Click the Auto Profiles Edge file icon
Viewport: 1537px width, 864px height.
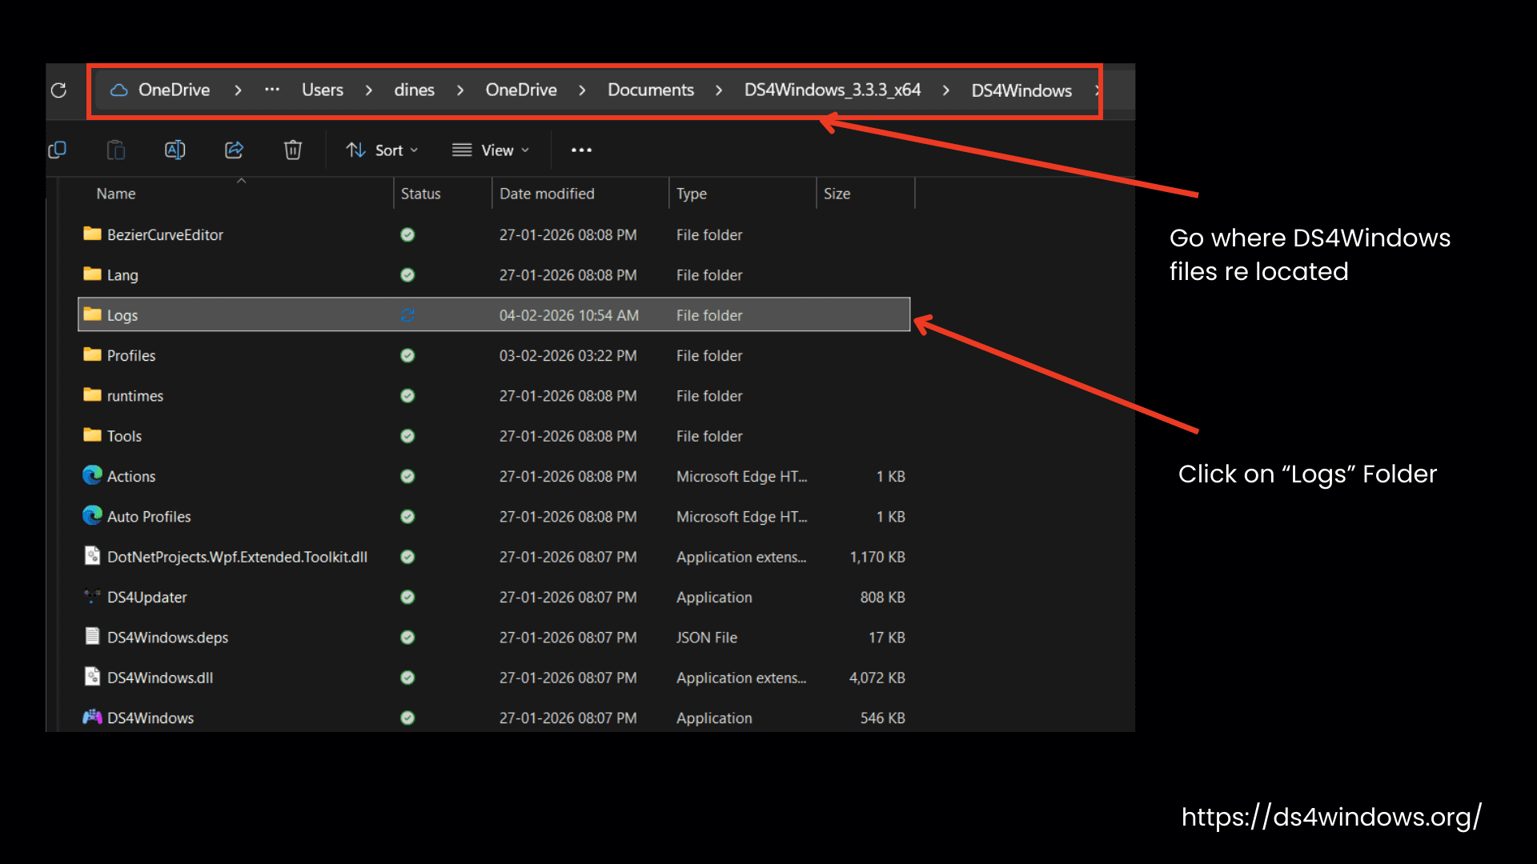click(92, 515)
